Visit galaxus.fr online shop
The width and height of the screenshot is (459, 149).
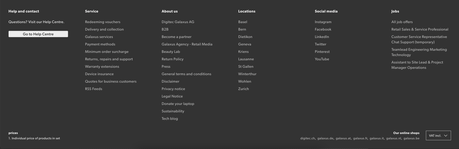(x=360, y=138)
